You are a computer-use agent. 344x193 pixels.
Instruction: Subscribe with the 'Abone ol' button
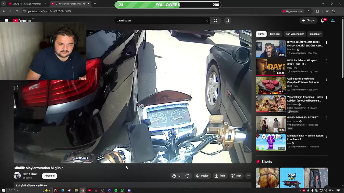(49, 176)
